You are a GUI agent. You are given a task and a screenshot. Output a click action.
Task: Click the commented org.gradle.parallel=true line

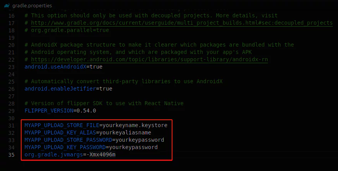pos(67,30)
